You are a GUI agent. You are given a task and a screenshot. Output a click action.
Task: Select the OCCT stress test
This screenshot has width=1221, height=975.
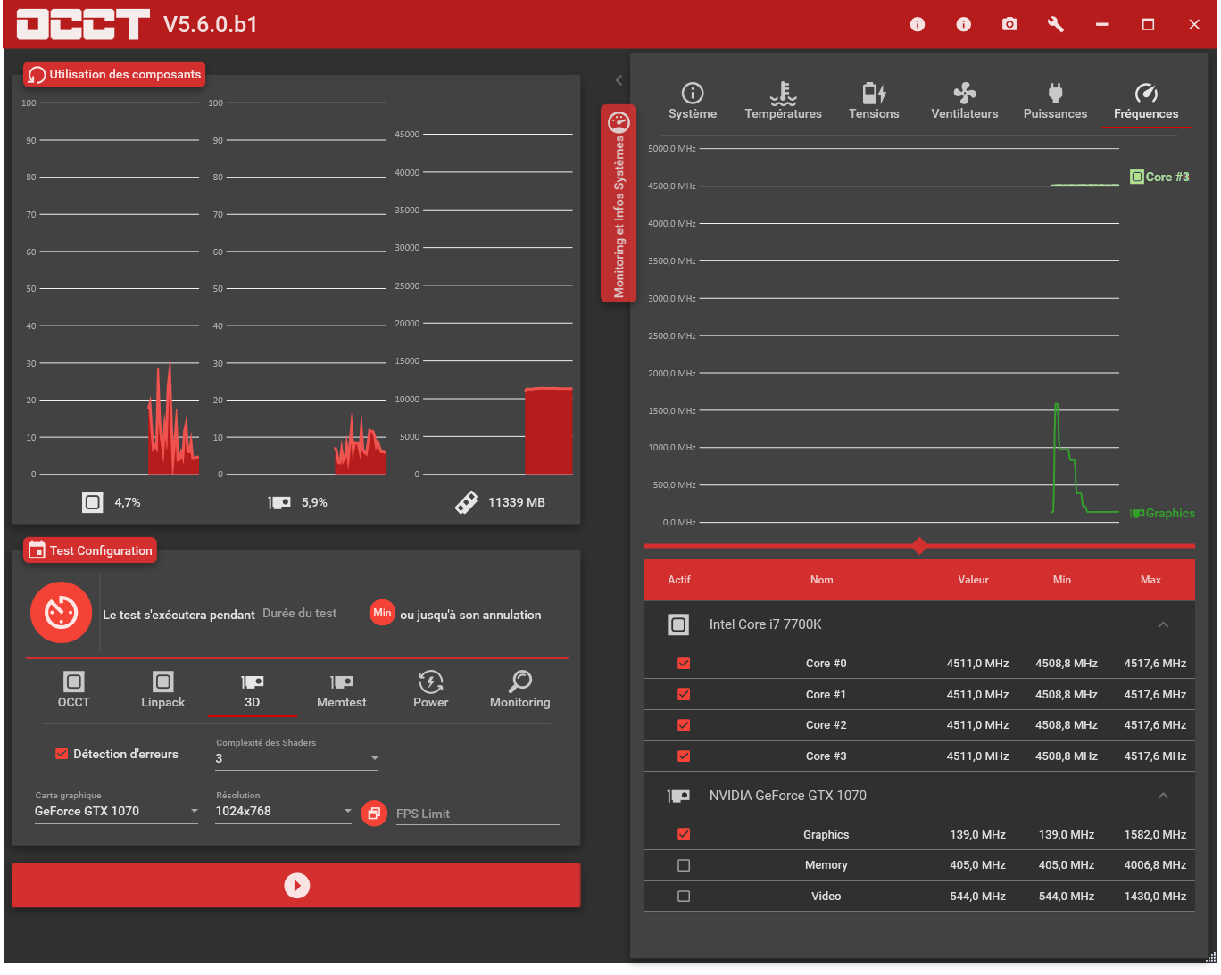(x=73, y=689)
